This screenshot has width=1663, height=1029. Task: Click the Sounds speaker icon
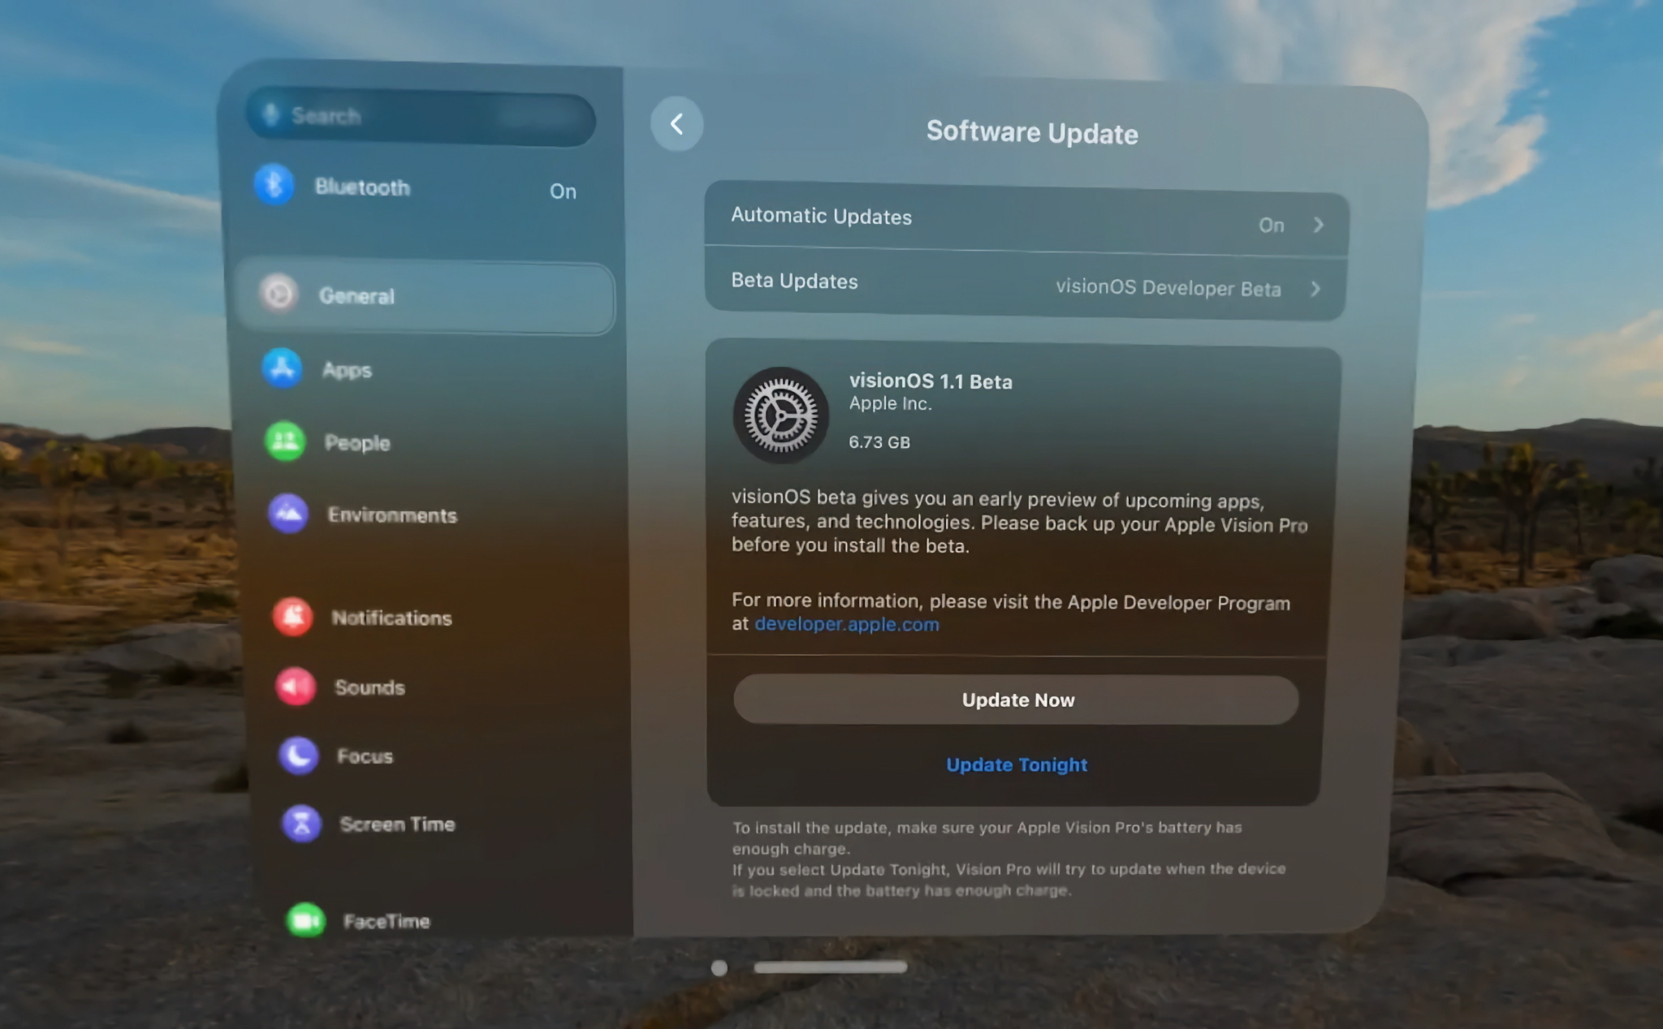coord(296,687)
